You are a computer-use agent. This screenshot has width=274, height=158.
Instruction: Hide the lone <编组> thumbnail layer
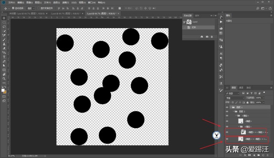pos(227,121)
